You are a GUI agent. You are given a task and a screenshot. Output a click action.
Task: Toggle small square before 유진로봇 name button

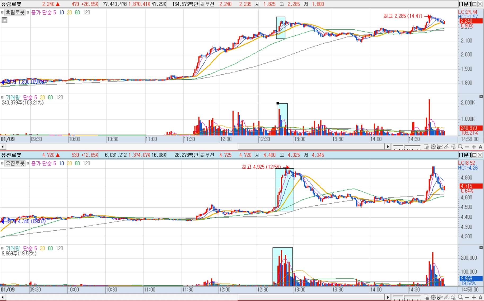point(2,163)
